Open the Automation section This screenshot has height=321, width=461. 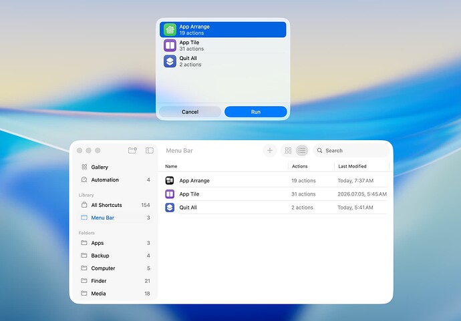pos(115,180)
